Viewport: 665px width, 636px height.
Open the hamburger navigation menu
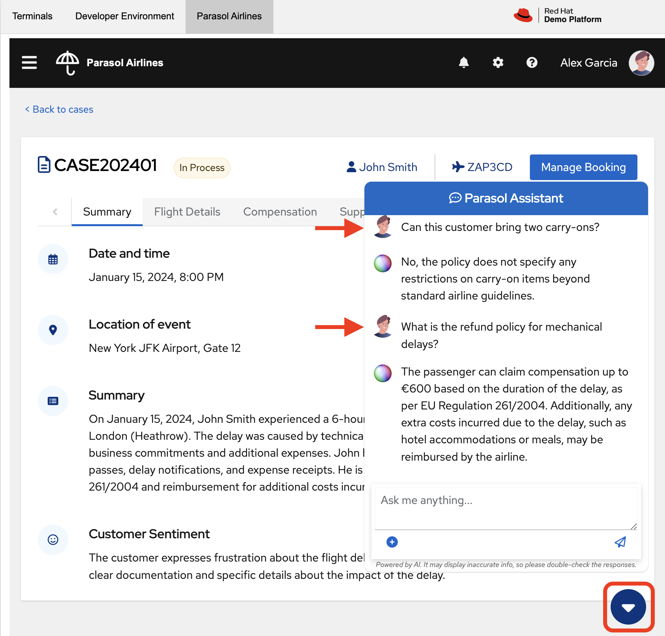click(29, 63)
